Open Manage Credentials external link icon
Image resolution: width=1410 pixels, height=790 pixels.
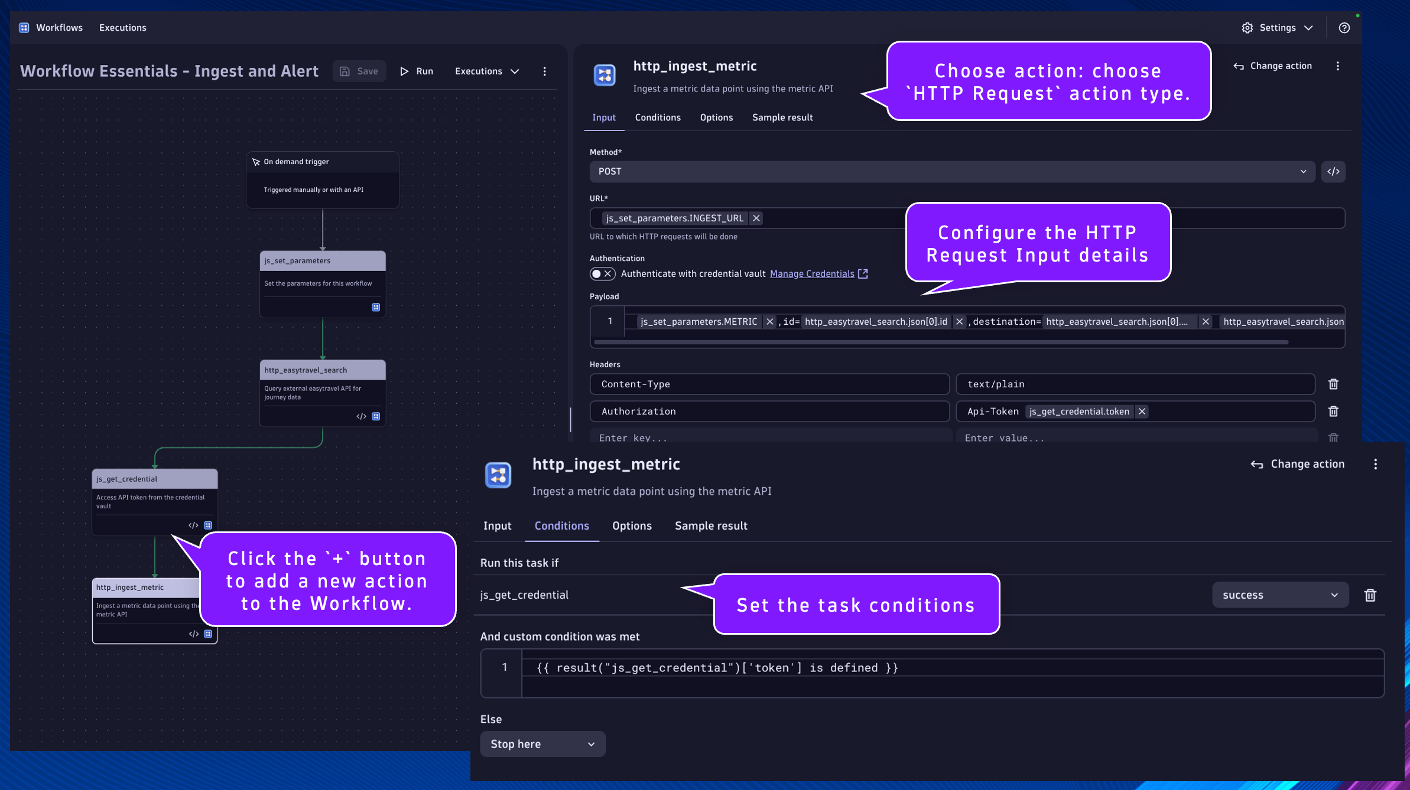coord(863,274)
